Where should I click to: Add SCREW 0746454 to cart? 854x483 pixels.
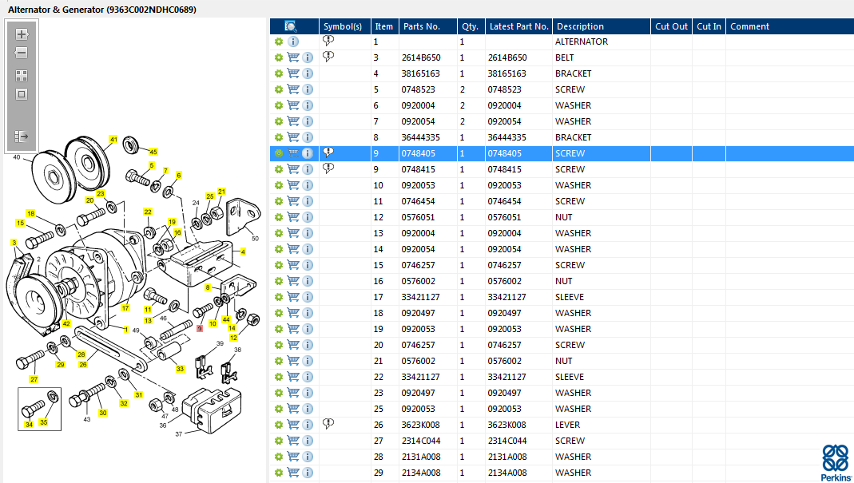click(293, 201)
